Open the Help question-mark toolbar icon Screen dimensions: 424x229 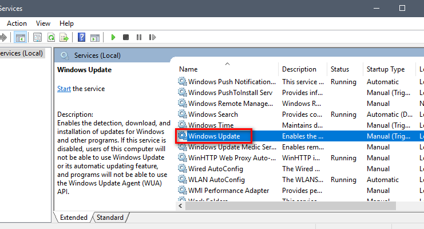tap(81, 37)
